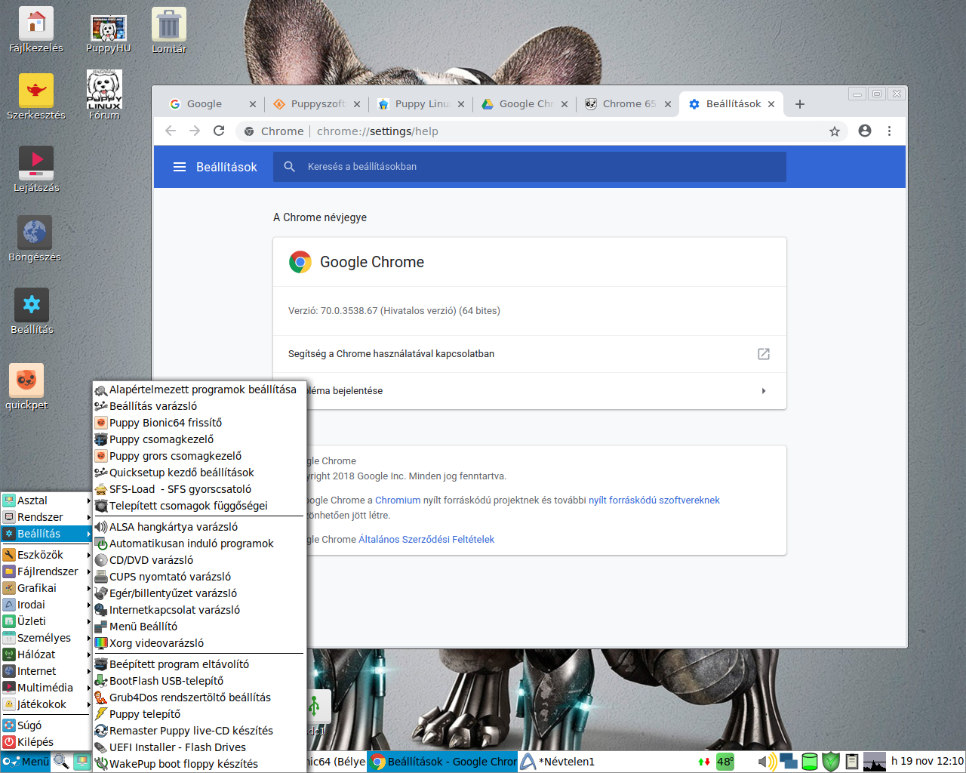Open Chrome's three-dot menu

click(x=890, y=131)
